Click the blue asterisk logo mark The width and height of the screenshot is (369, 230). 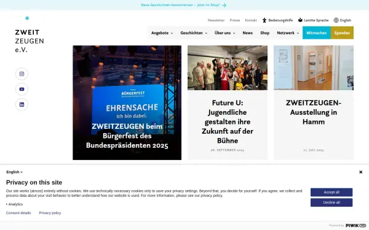pyautogui.click(x=27, y=18)
